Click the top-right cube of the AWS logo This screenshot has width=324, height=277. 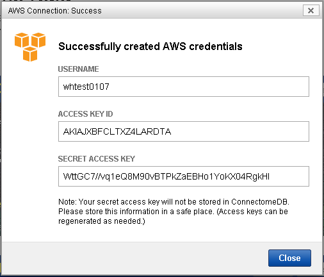[x=38, y=40]
